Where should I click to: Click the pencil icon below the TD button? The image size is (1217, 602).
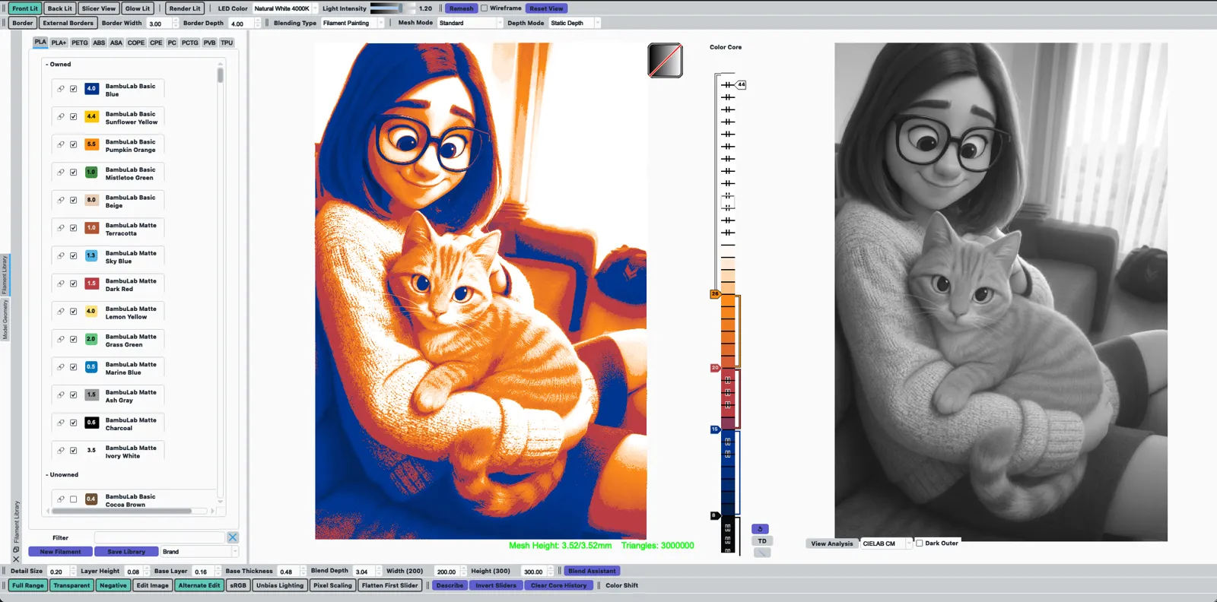[762, 553]
